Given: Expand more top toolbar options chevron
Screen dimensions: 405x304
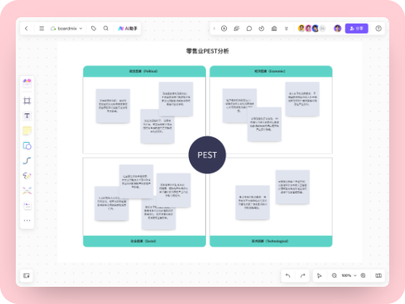Looking at the screenshot, I should click(287, 29).
